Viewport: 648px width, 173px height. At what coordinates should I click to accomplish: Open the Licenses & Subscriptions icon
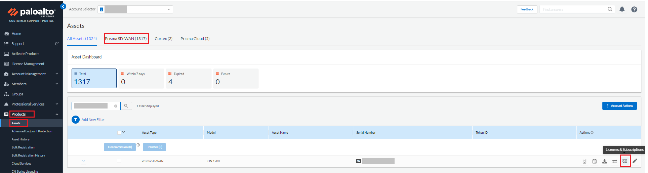coord(624,161)
